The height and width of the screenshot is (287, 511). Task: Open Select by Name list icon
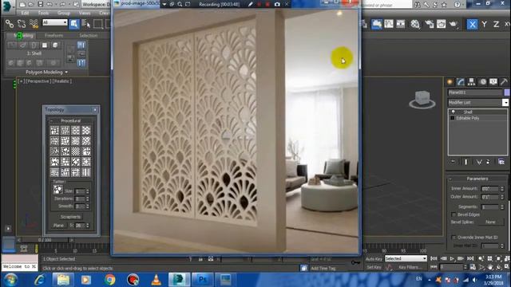(85, 24)
